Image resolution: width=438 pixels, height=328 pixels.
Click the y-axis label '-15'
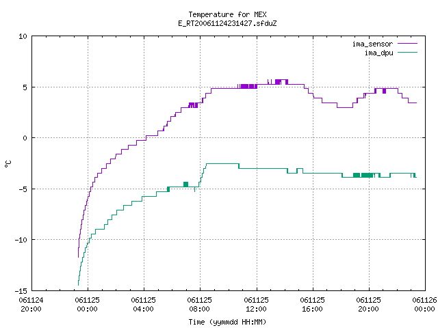click(x=21, y=291)
